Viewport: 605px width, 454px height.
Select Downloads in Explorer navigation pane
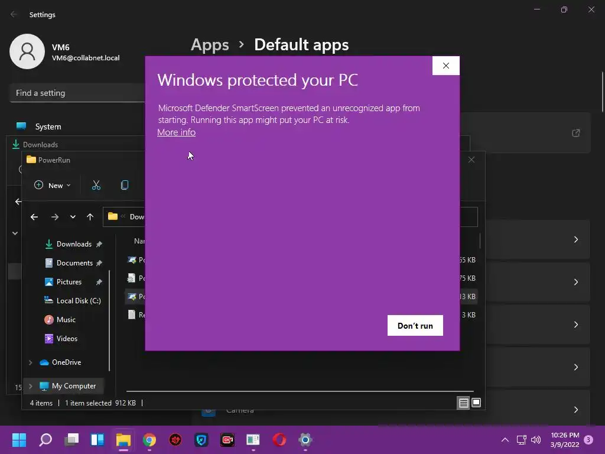[74, 244]
